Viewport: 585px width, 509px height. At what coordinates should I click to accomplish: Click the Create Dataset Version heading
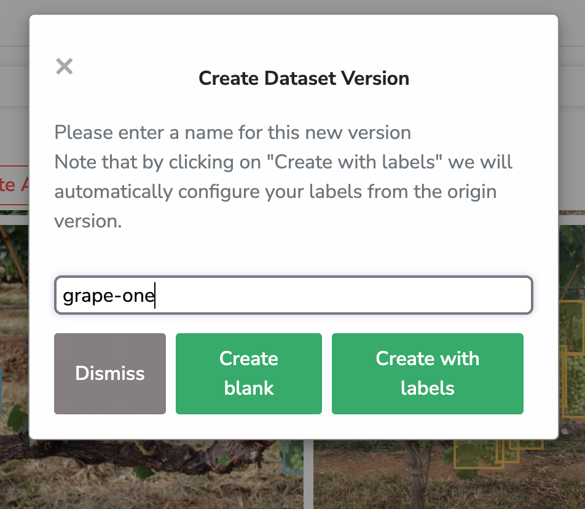coord(304,78)
